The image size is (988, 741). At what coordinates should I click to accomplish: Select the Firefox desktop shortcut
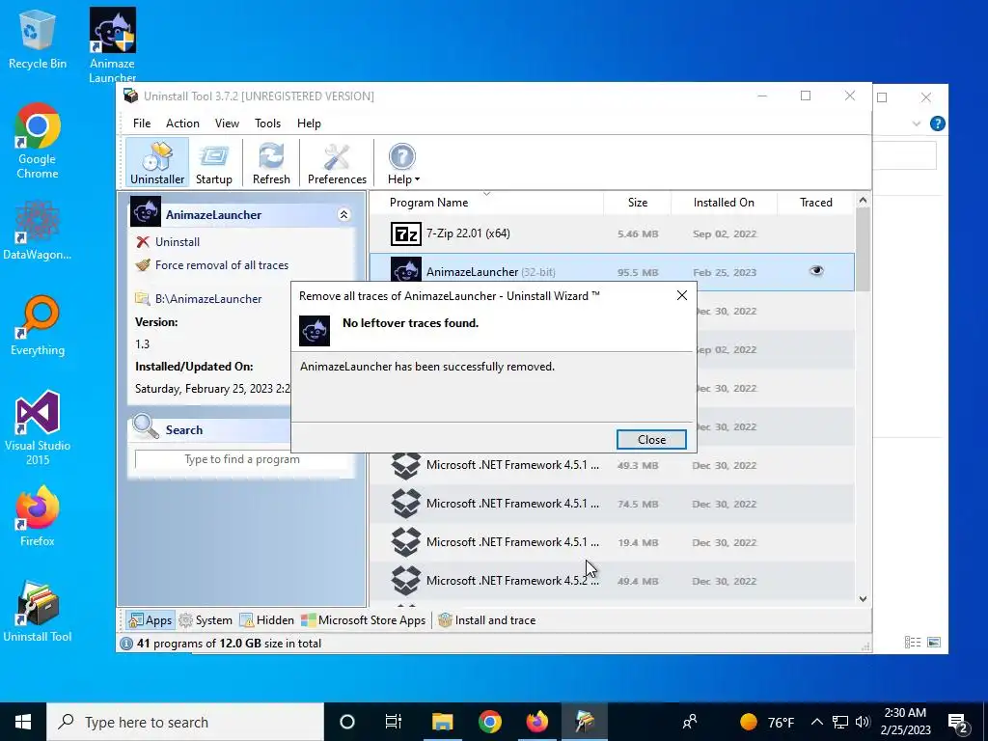tap(38, 517)
